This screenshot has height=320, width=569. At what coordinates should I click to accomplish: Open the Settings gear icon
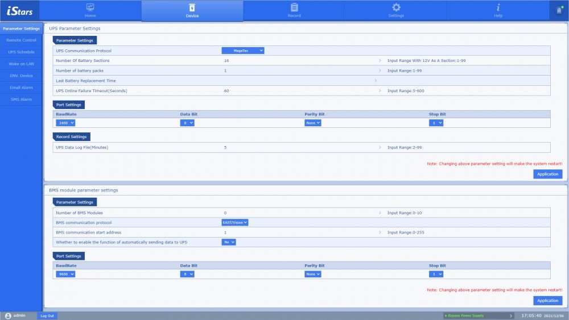tap(396, 7)
